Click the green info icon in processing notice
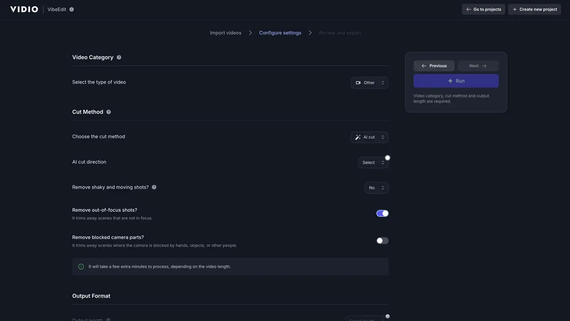The height and width of the screenshot is (321, 570). point(81,267)
